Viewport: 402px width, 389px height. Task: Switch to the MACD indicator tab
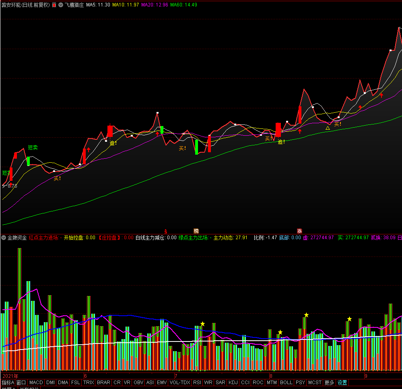pos(36,383)
